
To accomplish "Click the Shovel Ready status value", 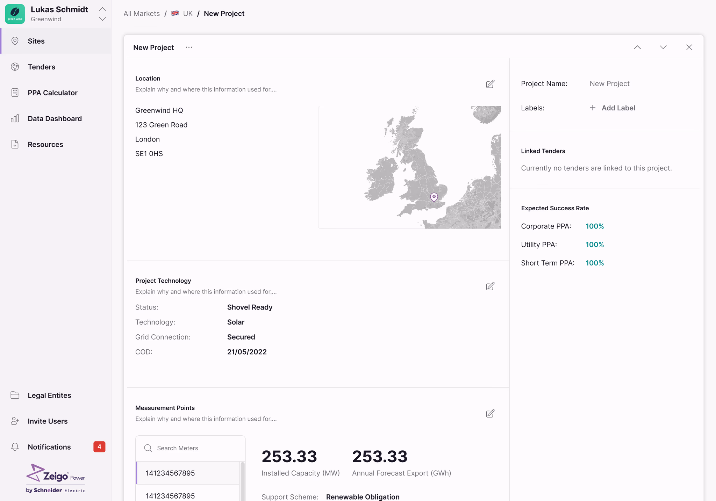I will click(250, 307).
